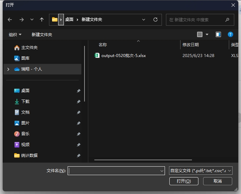The height and width of the screenshot is (194, 241).
Task: Open the 组织 menu
Action: (x=15, y=35)
